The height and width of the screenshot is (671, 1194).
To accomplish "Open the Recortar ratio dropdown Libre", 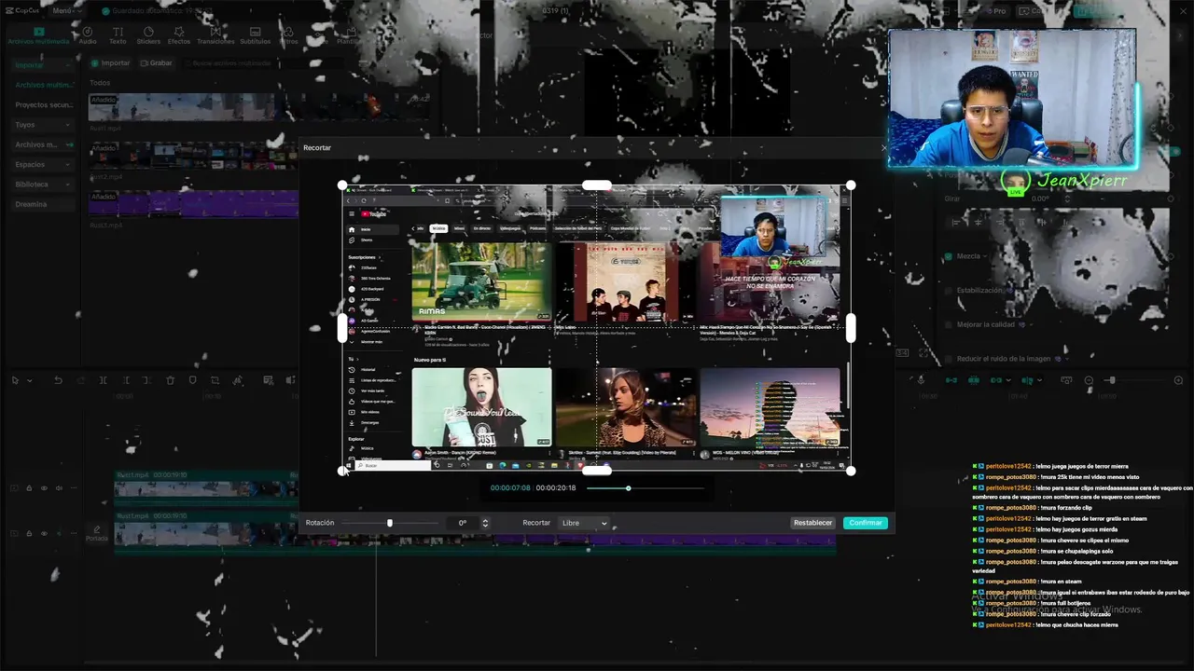I will [x=583, y=523].
